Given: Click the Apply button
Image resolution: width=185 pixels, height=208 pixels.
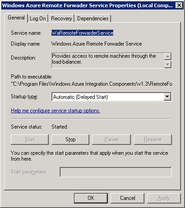Looking at the screenshot, I should 164,198.
